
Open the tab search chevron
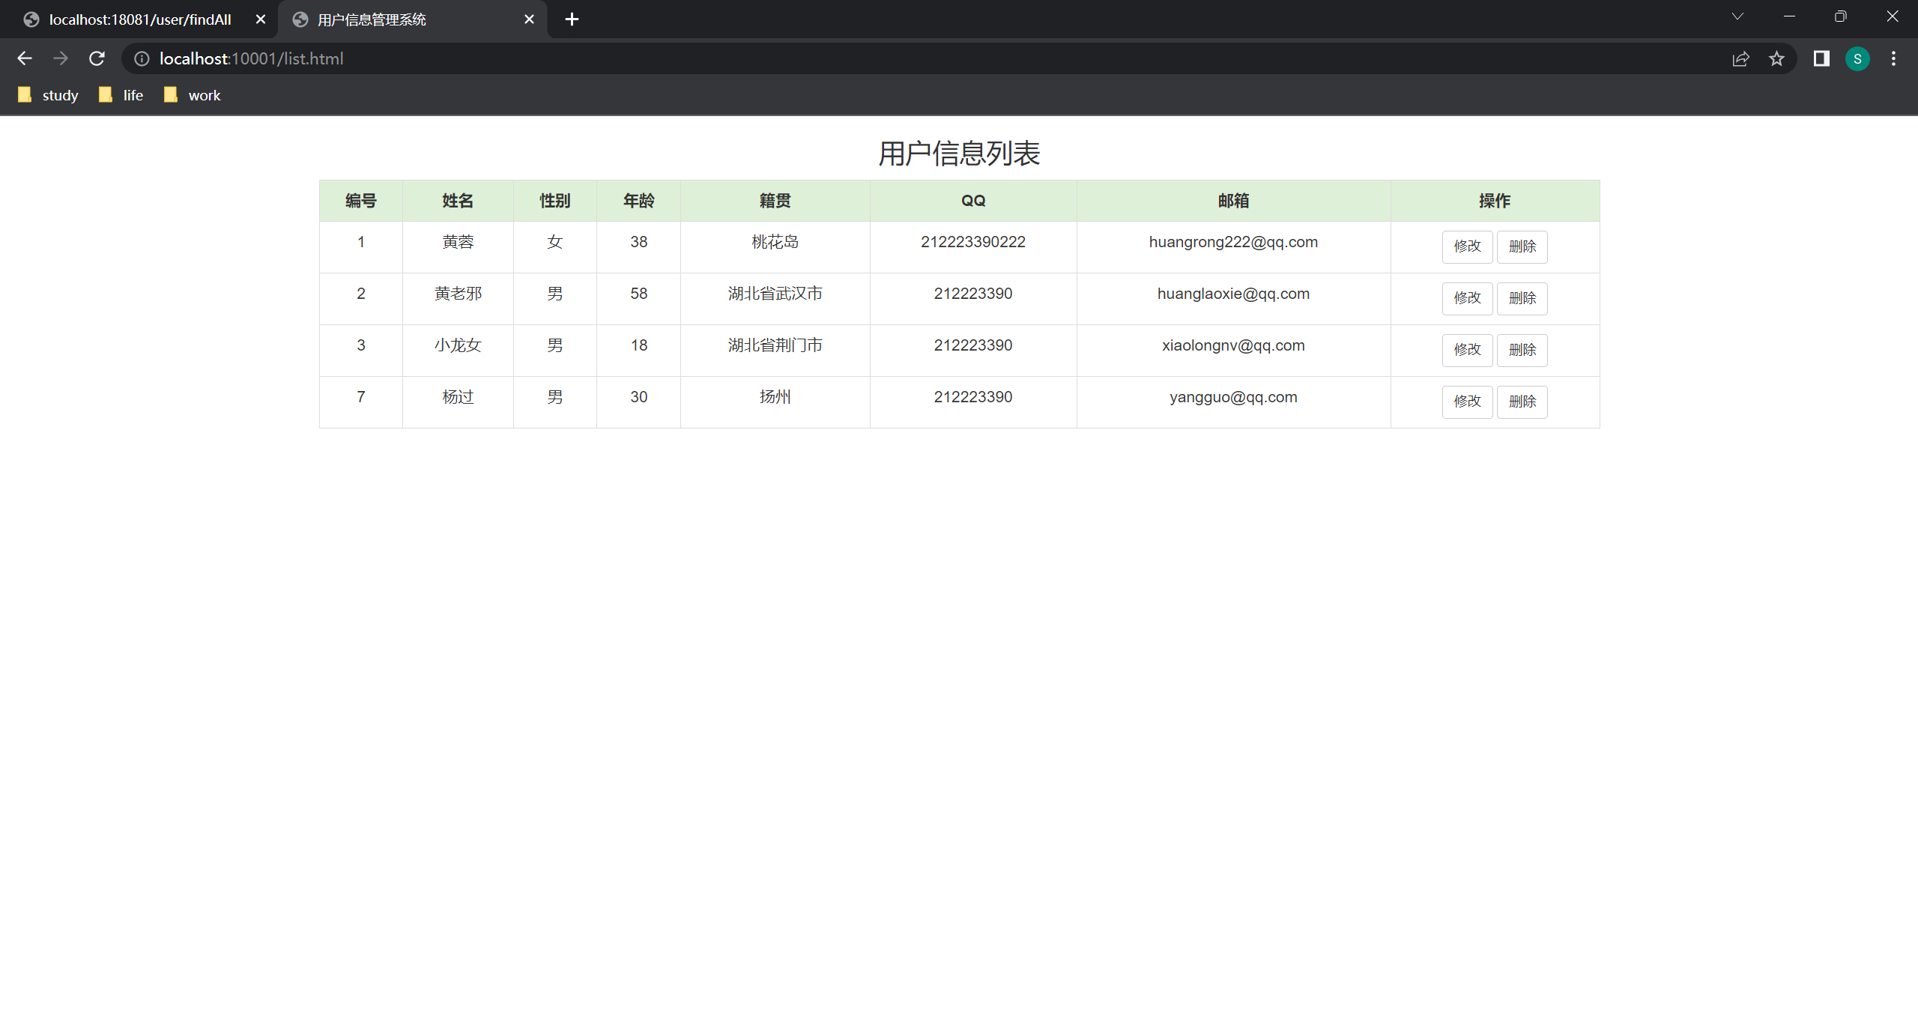[x=1737, y=16]
